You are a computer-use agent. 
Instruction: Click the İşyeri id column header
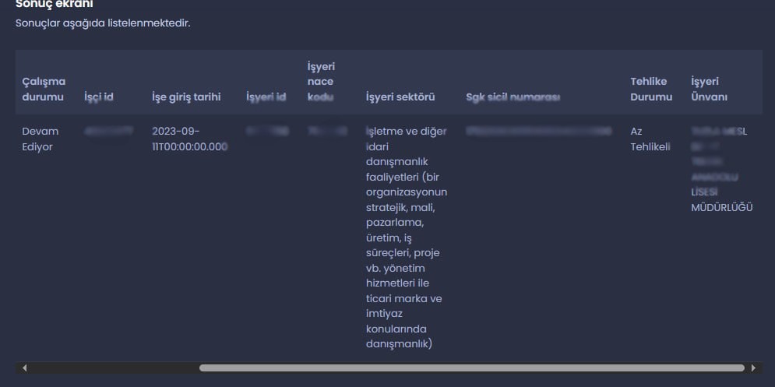(x=266, y=97)
